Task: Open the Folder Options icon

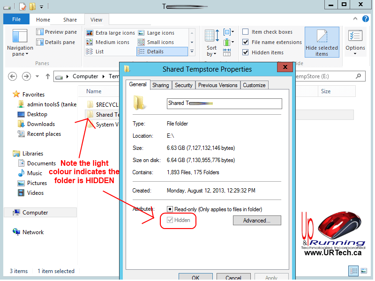Action: (355, 36)
